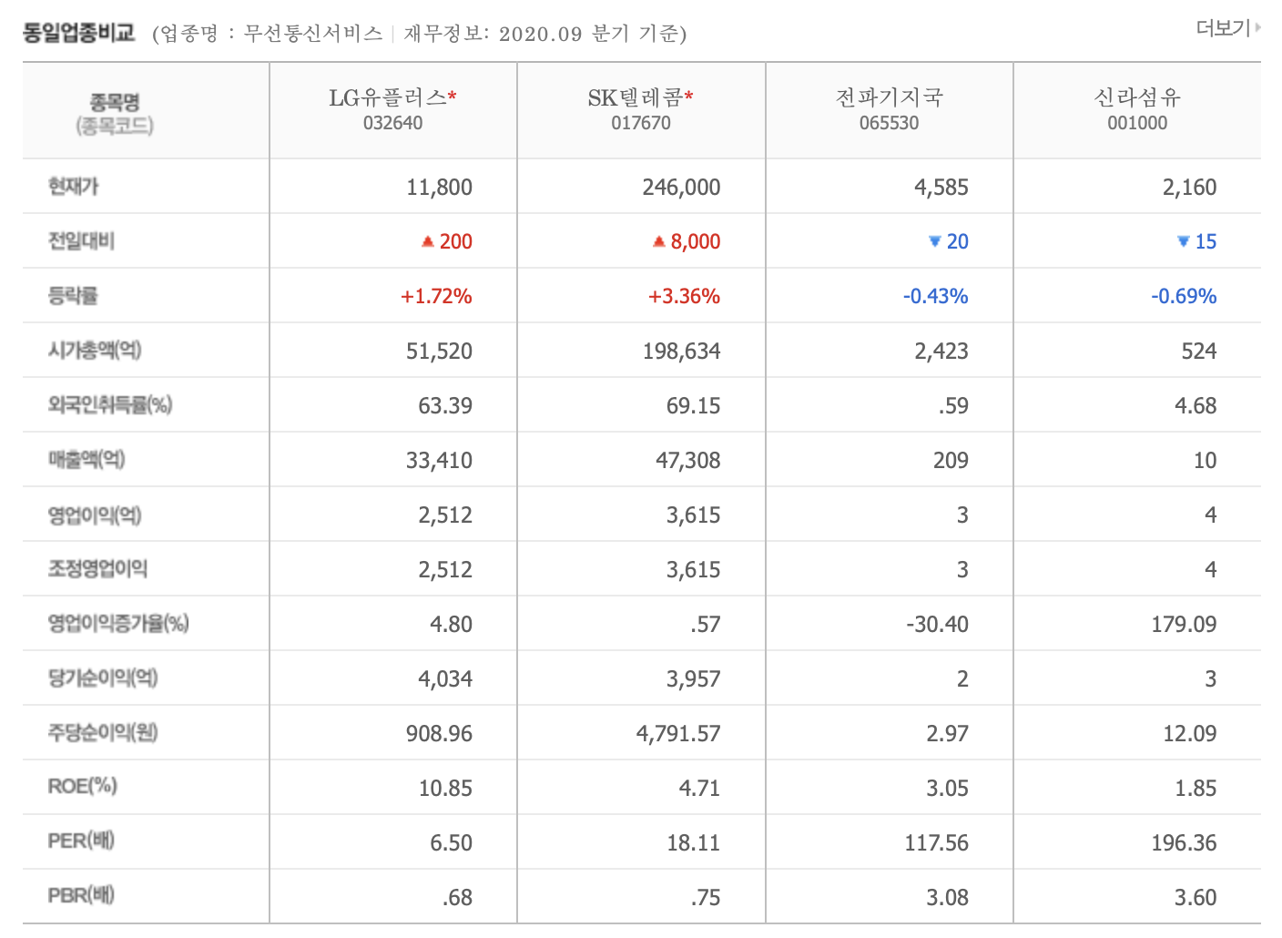Image resolution: width=1282 pixels, height=938 pixels.
Task: Click the +3.36% change rate
Action: 684,297
